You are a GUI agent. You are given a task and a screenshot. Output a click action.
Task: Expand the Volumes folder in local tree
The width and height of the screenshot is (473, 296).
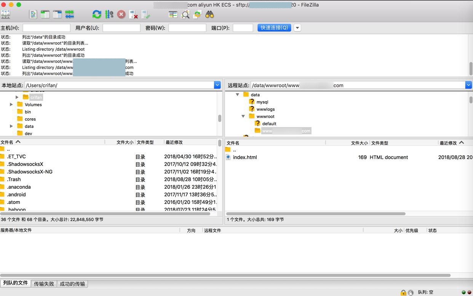[11, 105]
